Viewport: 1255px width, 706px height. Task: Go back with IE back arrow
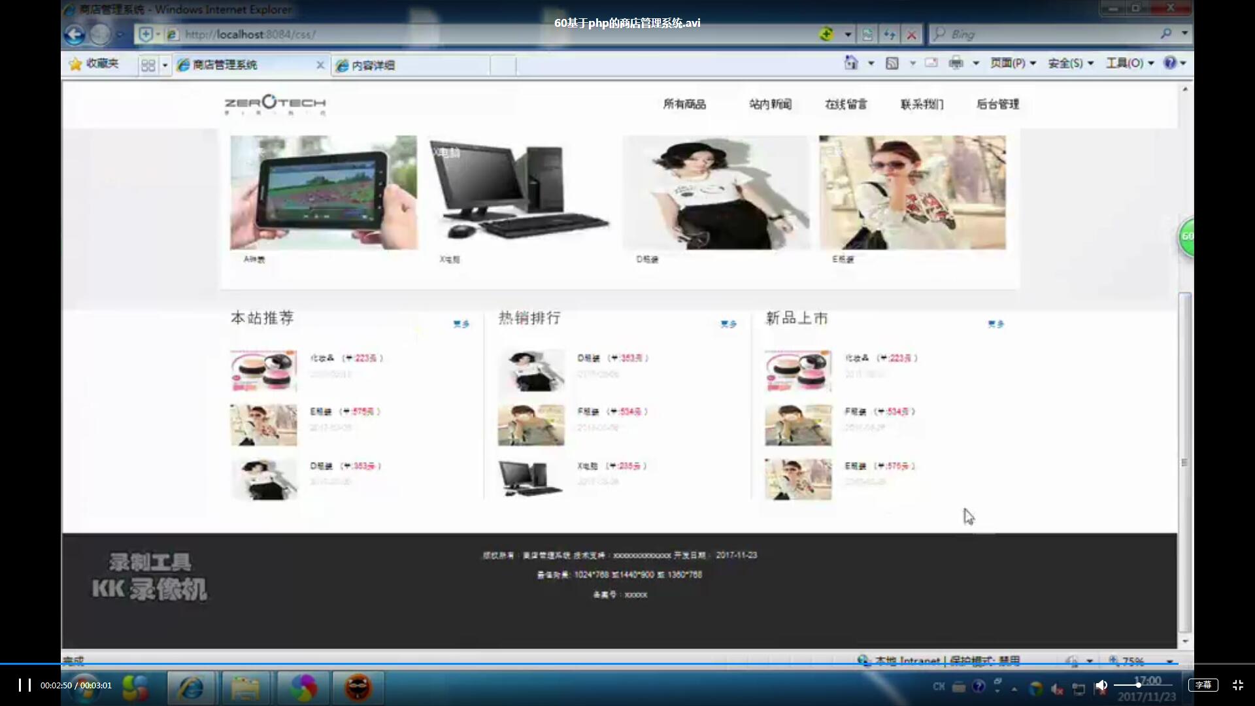pos(75,34)
